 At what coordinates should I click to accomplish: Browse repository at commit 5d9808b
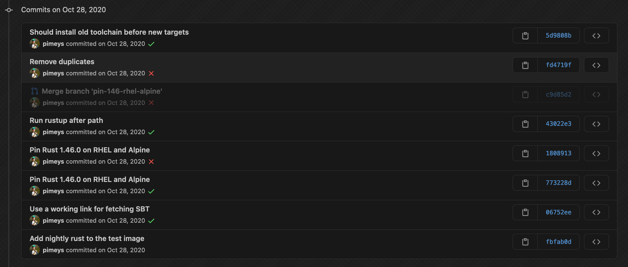tap(596, 36)
